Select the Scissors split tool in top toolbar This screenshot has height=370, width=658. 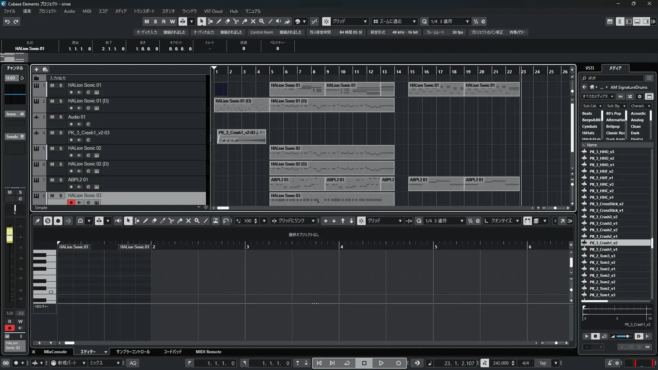(x=236, y=21)
